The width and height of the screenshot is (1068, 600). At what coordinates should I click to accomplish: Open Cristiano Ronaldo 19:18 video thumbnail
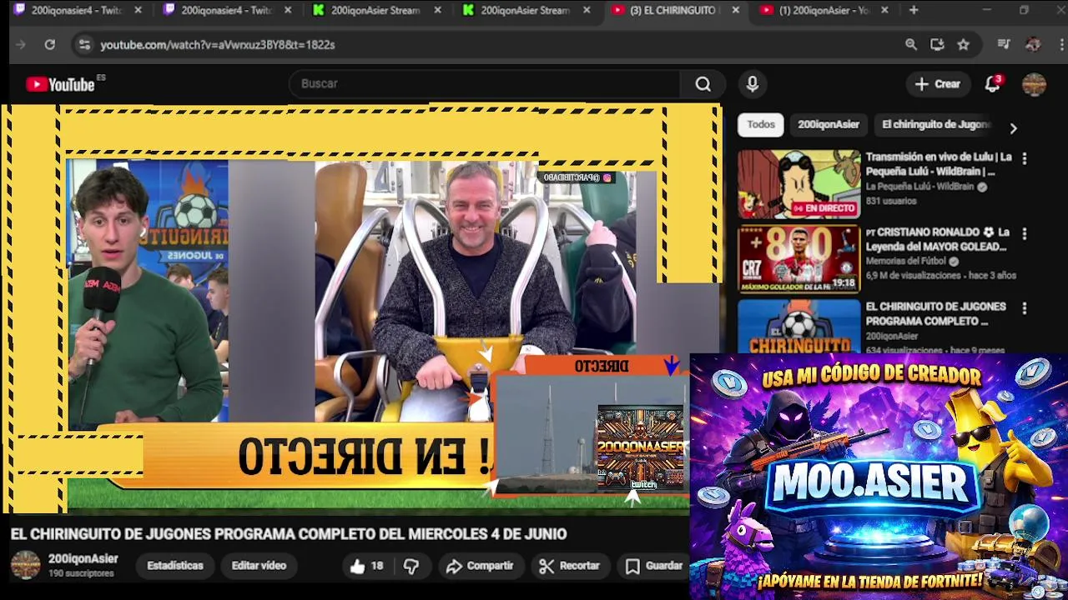798,259
